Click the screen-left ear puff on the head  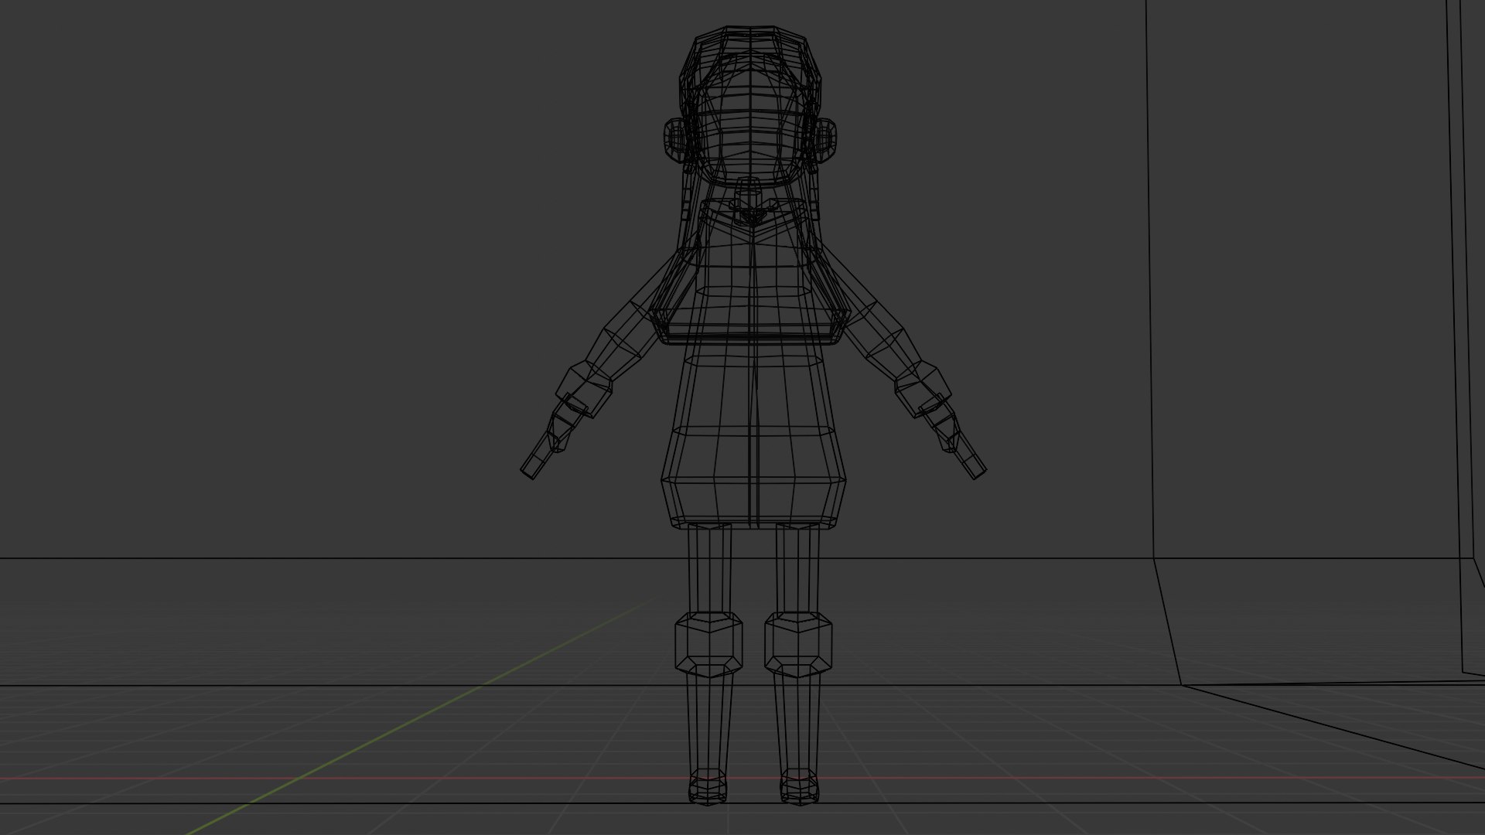tap(675, 140)
